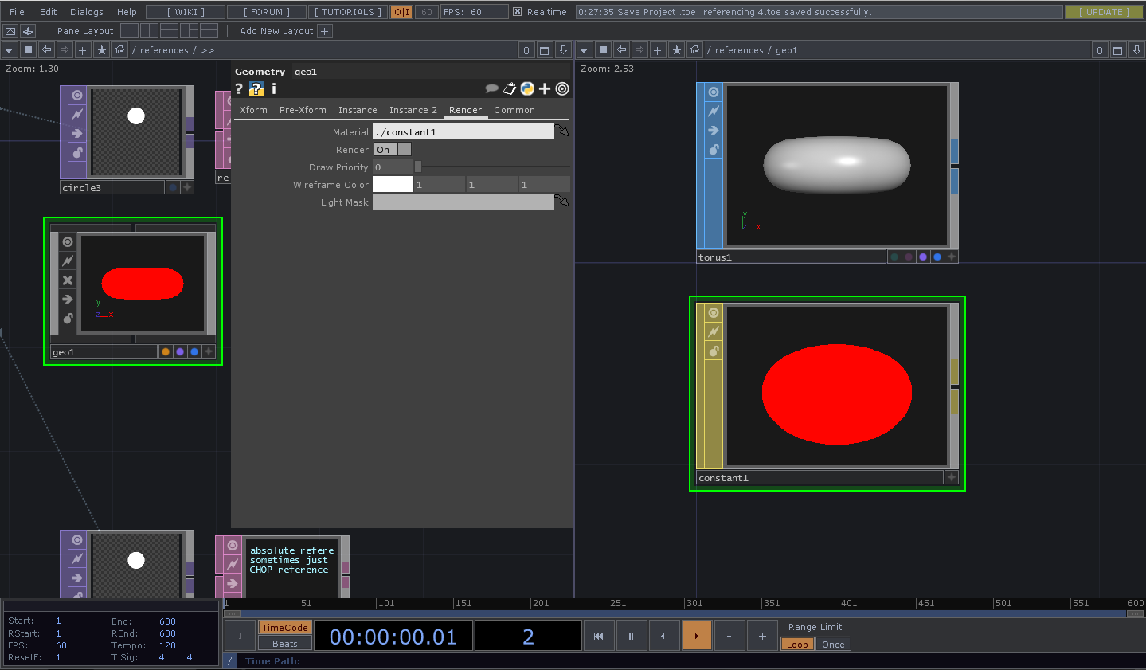The height and width of the screenshot is (670, 1146).
Task: Expand the Material parameter operator chooser arrow
Action: [x=562, y=131]
